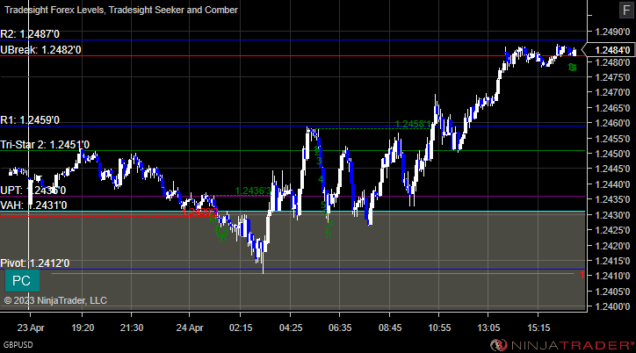Screen dimensions: 636x353
Task: Click the 1.2460'0 price axis label
Action: 612,123
